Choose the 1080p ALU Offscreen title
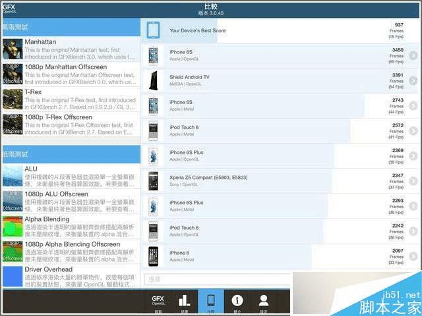 coord(56,194)
